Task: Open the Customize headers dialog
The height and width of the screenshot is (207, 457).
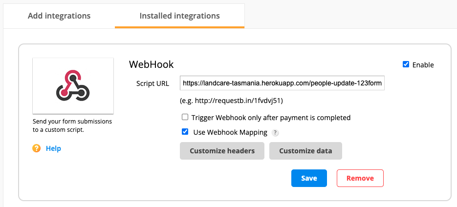Action: pyautogui.click(x=222, y=151)
